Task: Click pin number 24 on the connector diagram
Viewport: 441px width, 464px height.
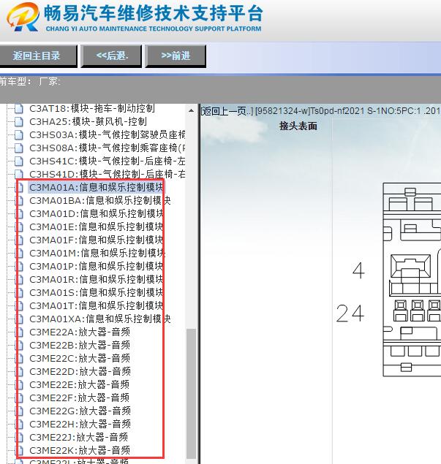Action: pos(350,313)
